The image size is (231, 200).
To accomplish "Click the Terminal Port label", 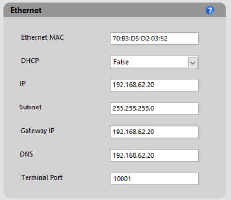I will pos(42,177).
